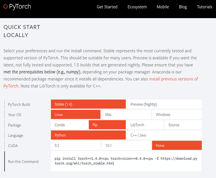Select the LibTorch package option

[145, 125]
